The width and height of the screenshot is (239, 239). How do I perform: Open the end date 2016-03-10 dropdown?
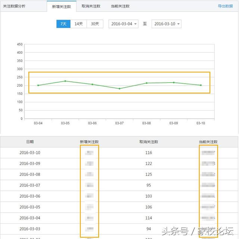(x=167, y=24)
